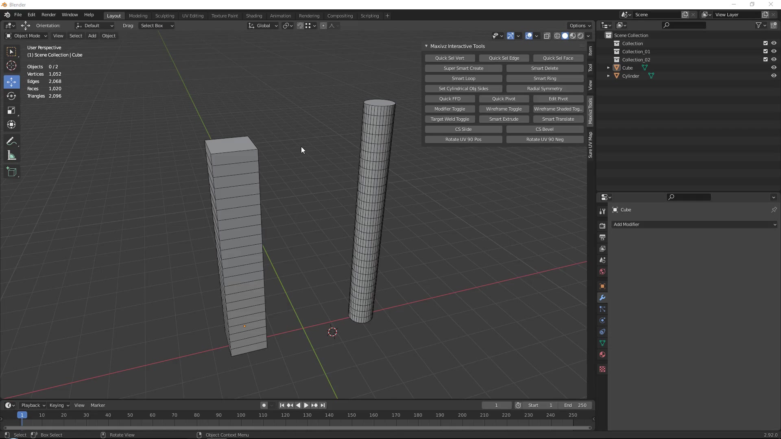The image size is (781, 439).
Task: Uncheck the Collection checkbox in outliner
Action: coord(766,43)
